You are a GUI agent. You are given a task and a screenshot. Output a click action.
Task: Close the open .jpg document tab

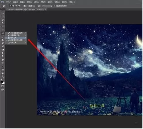tap(45, 9)
